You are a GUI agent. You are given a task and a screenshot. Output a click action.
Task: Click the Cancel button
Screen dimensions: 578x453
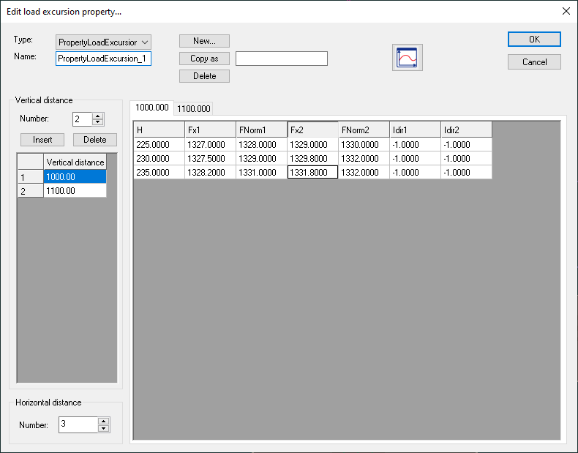pyautogui.click(x=534, y=62)
